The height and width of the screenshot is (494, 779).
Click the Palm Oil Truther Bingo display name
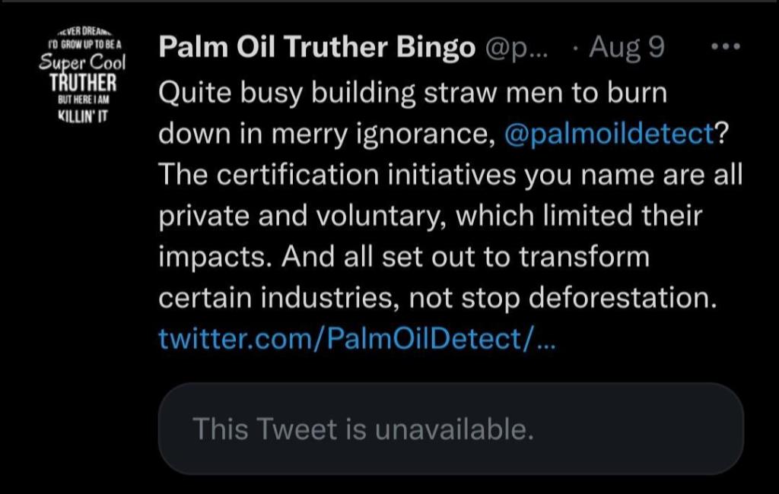[316, 48]
